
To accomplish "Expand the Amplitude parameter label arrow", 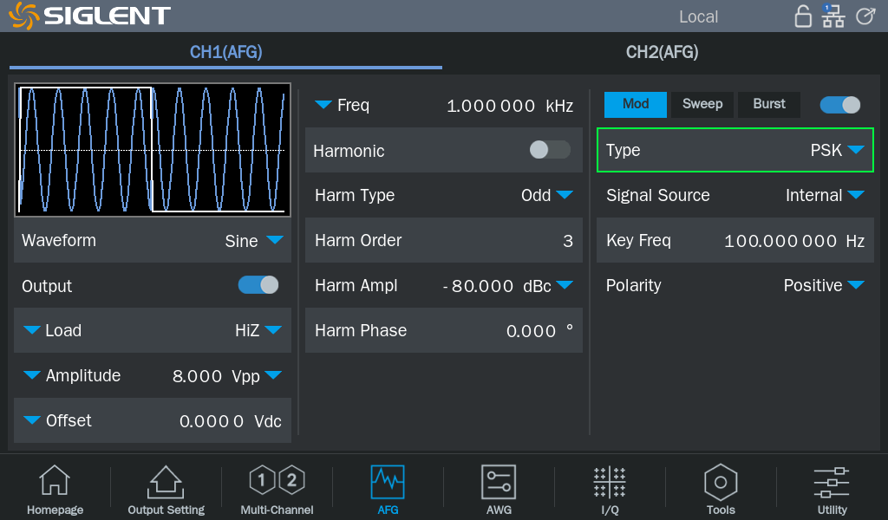I will pyautogui.click(x=32, y=375).
